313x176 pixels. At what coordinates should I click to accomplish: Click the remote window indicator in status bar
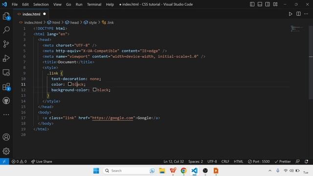[x=4, y=161]
